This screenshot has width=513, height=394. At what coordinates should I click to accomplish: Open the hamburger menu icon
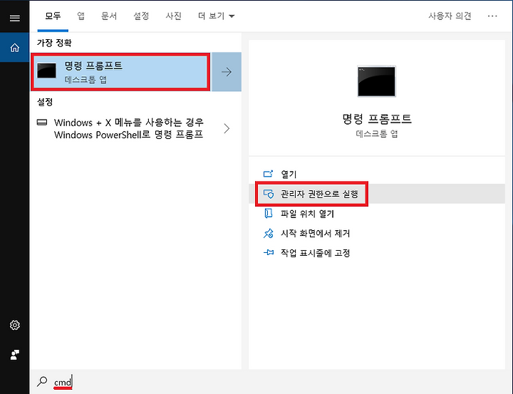(x=15, y=18)
